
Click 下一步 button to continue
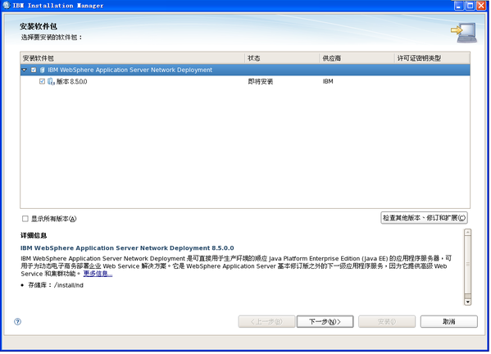coord(325,322)
